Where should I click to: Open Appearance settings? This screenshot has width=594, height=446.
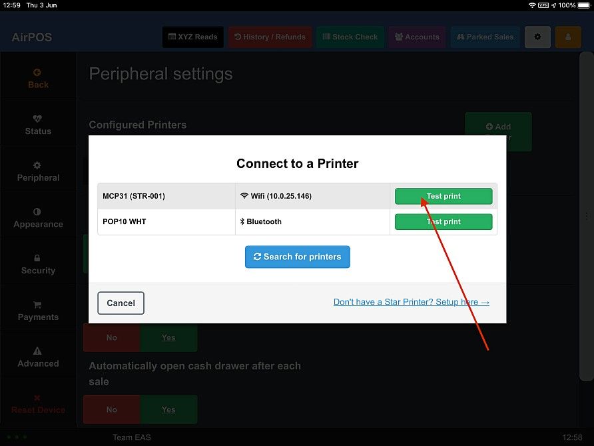pos(38,218)
